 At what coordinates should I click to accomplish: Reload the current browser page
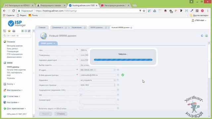click(x=14, y=11)
